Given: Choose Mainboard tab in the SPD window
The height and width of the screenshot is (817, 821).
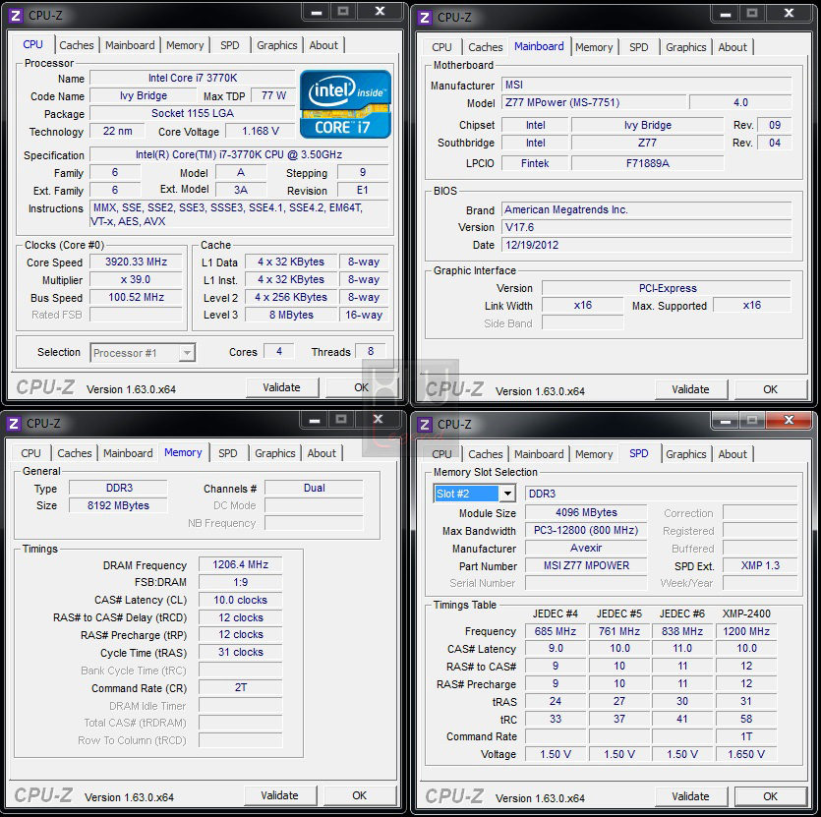Looking at the screenshot, I should coord(539,454).
